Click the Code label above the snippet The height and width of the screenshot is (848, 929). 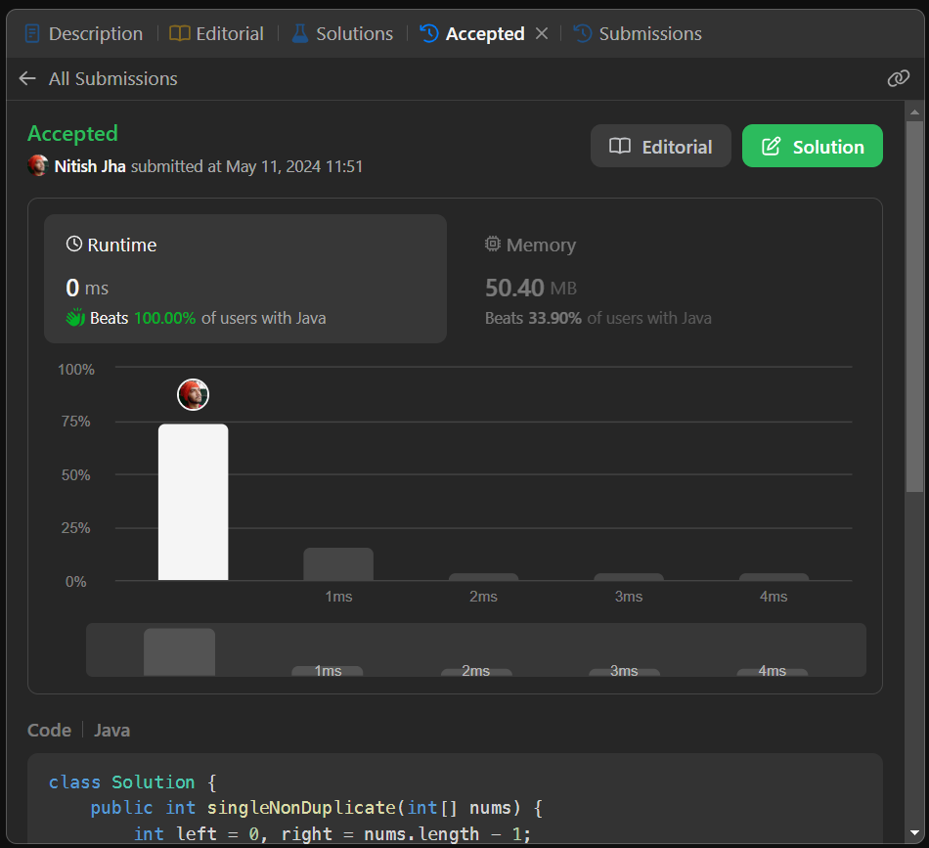pyautogui.click(x=49, y=730)
